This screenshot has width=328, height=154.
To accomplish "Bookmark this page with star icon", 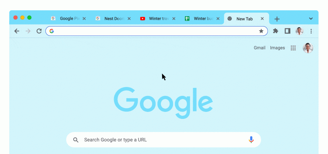I will [x=261, y=31].
